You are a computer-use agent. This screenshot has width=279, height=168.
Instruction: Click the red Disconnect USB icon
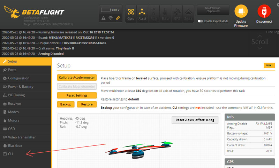[x=264, y=11]
